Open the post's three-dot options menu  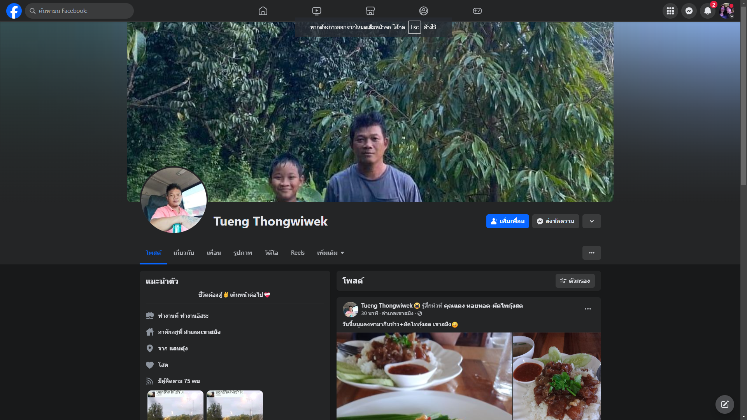(x=587, y=309)
